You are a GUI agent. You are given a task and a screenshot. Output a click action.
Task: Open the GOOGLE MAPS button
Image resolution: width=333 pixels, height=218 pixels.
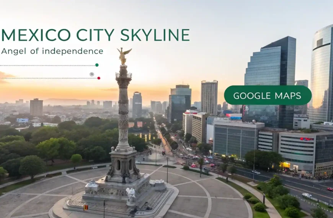tap(268, 95)
